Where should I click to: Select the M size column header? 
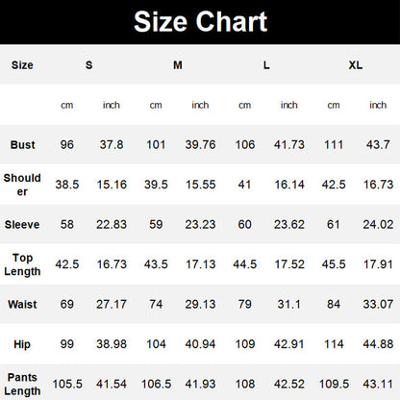(x=178, y=65)
